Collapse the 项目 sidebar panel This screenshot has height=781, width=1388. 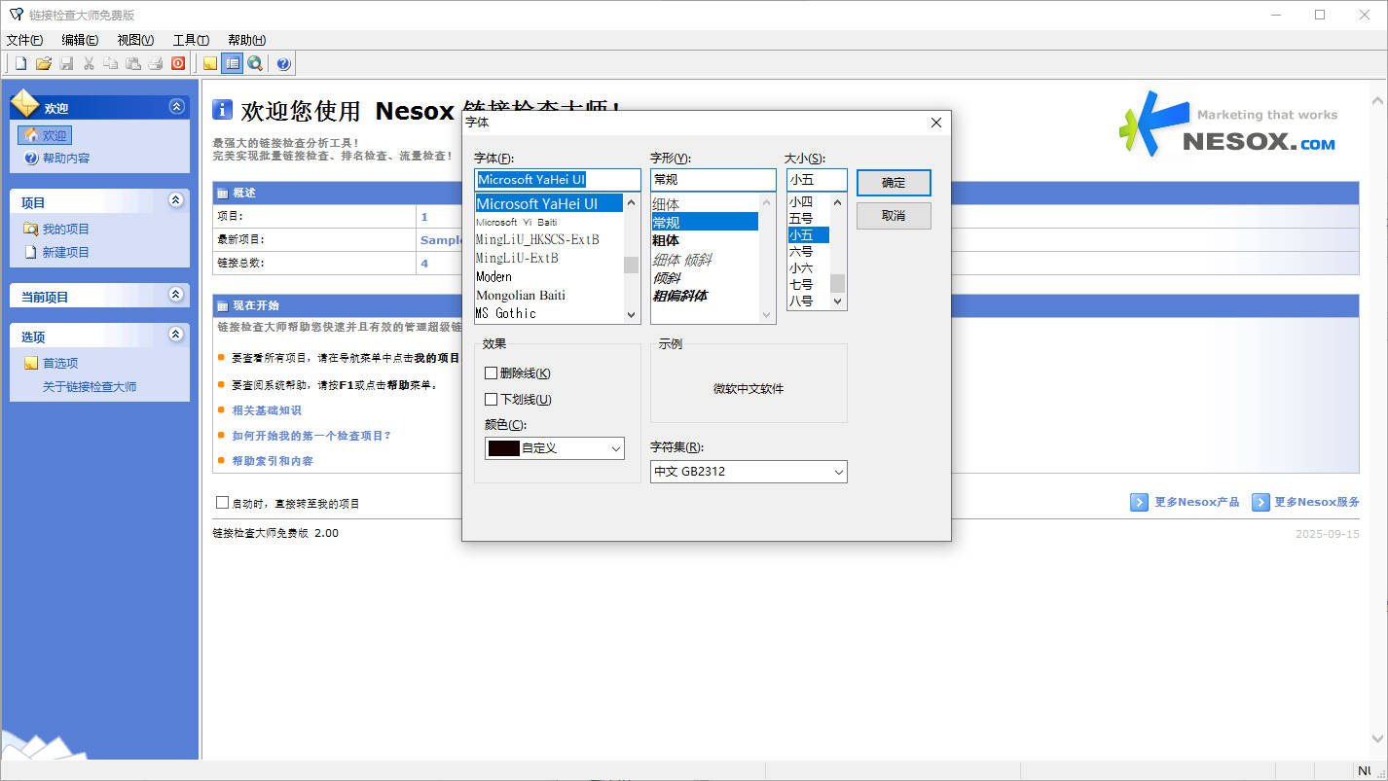176,200
